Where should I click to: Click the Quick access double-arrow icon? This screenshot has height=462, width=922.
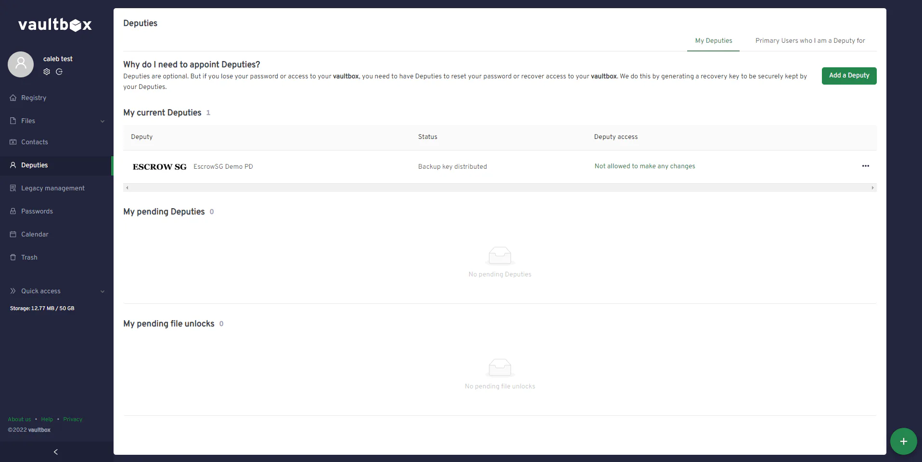point(13,291)
